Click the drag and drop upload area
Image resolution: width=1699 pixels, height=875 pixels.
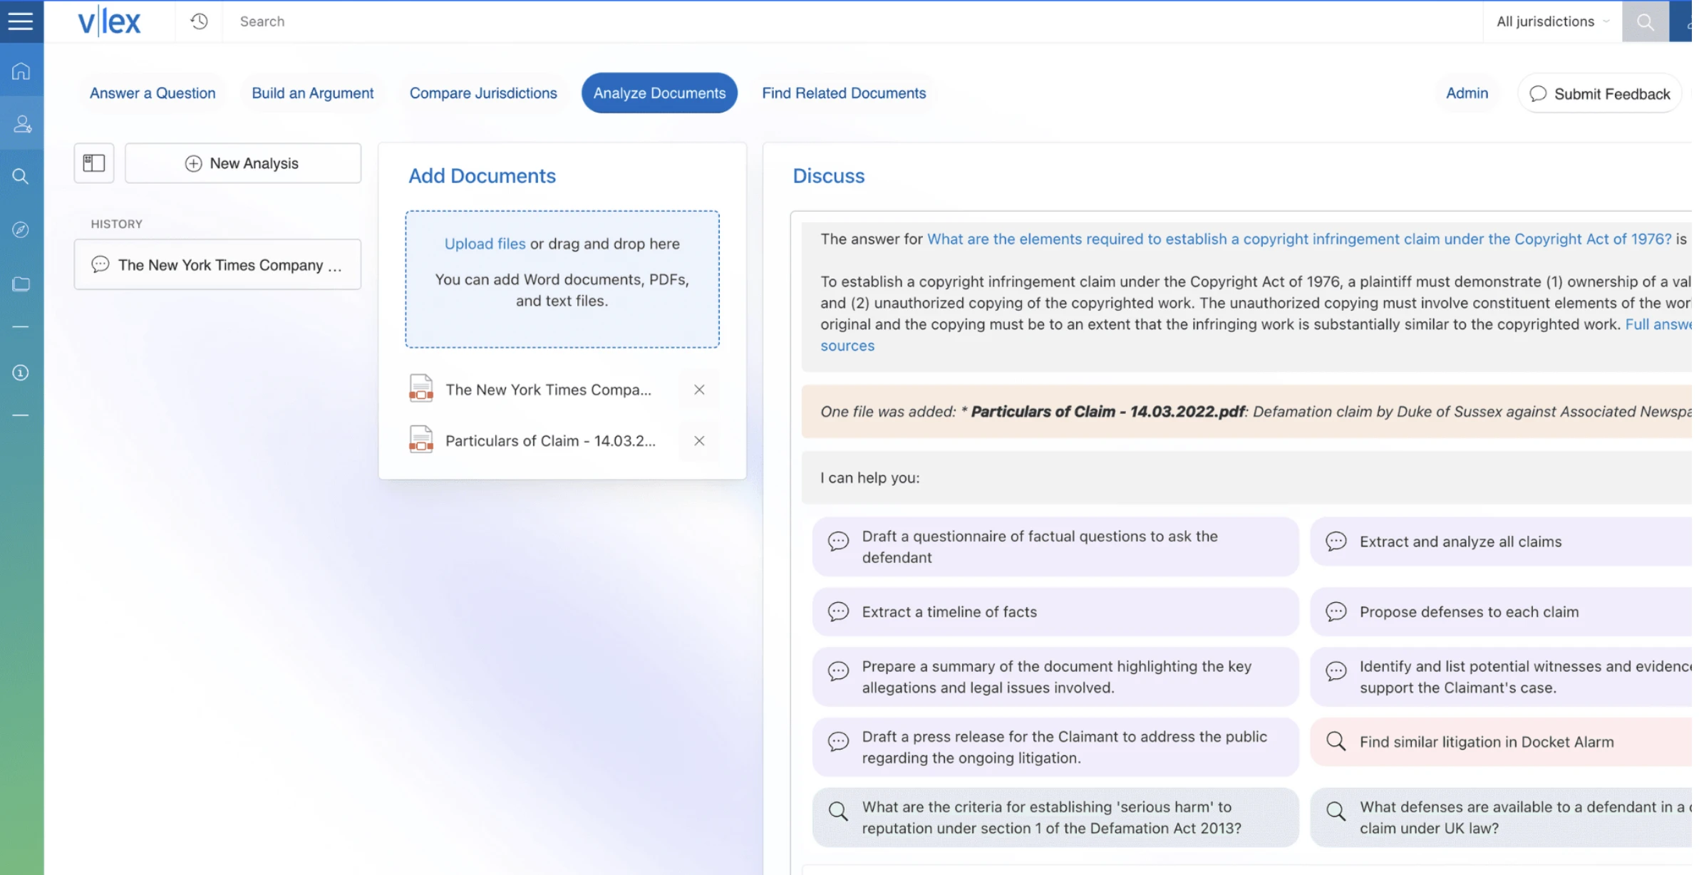[x=562, y=279]
